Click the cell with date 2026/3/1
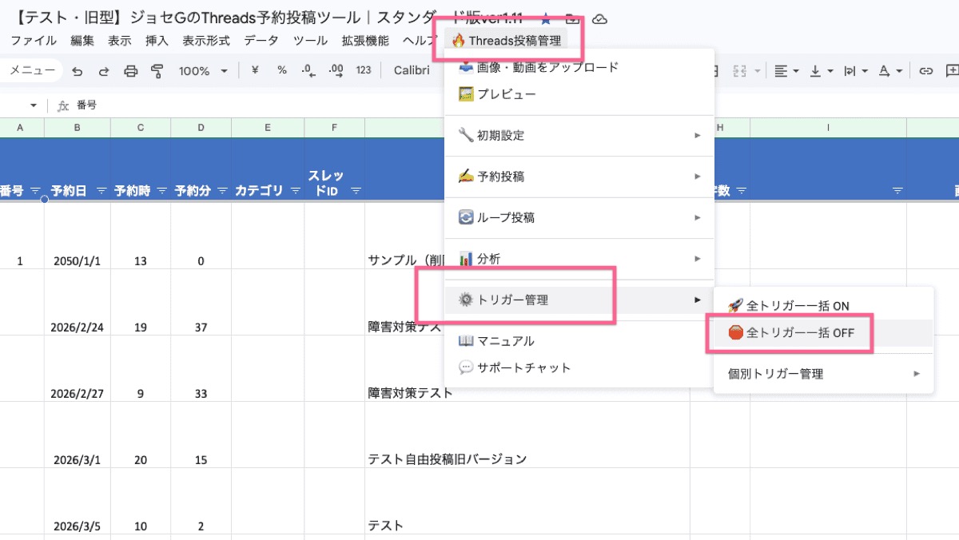Image resolution: width=959 pixels, height=540 pixels. point(78,435)
